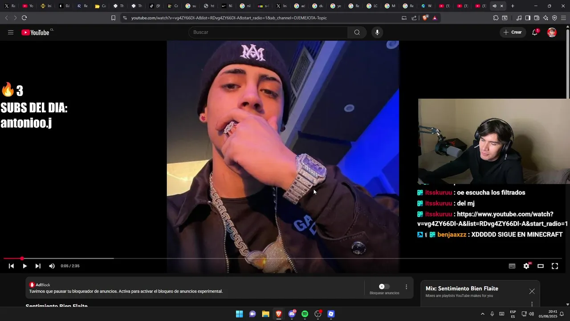Click the tray volume speaker icon
The image size is (570, 321).
click(531, 314)
